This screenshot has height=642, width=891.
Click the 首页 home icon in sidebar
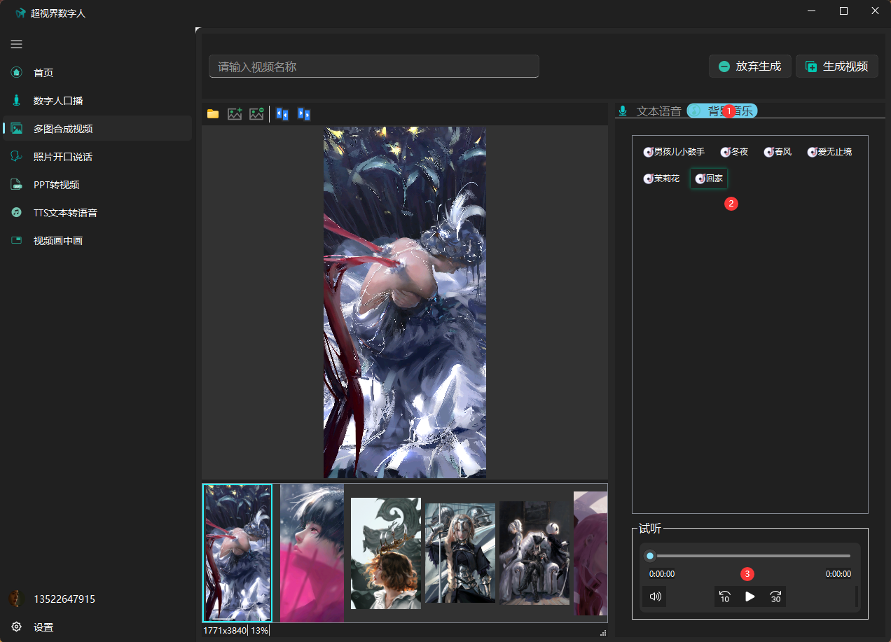pyautogui.click(x=17, y=72)
